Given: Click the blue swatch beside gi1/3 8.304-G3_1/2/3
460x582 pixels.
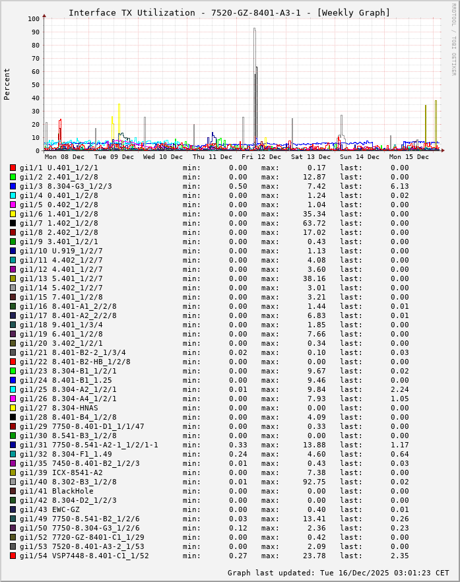Looking at the screenshot, I should coord(13,186).
